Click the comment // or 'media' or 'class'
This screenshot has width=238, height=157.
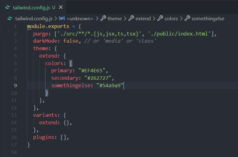click(120, 41)
